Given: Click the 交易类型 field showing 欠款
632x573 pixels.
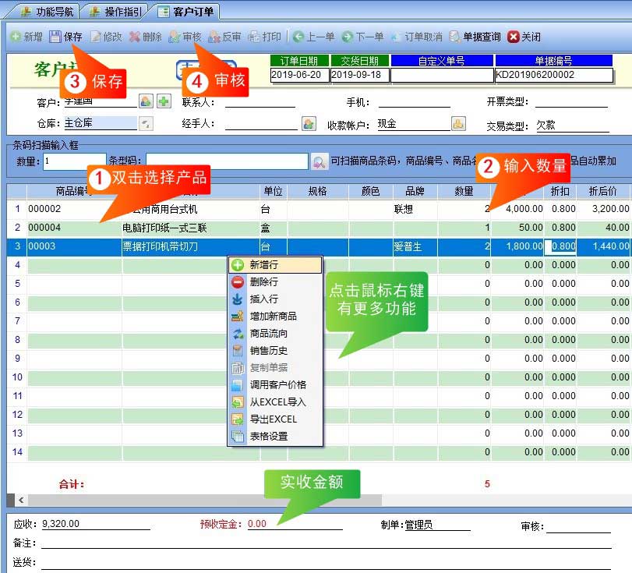Looking at the screenshot, I should [572, 126].
